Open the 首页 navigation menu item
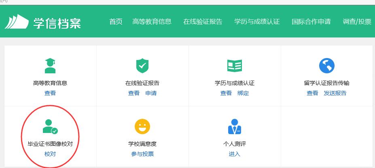Image resolution: width=375 pixels, height=168 pixels. coord(116,22)
